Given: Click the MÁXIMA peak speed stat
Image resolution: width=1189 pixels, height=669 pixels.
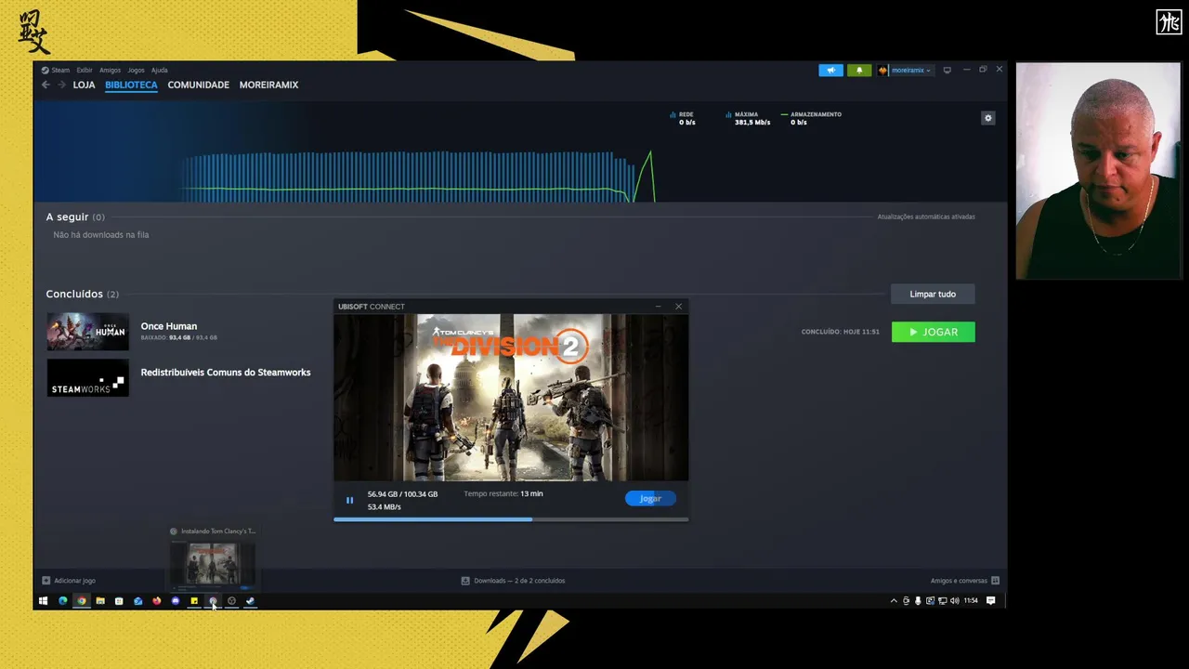Looking at the screenshot, I should (x=748, y=118).
